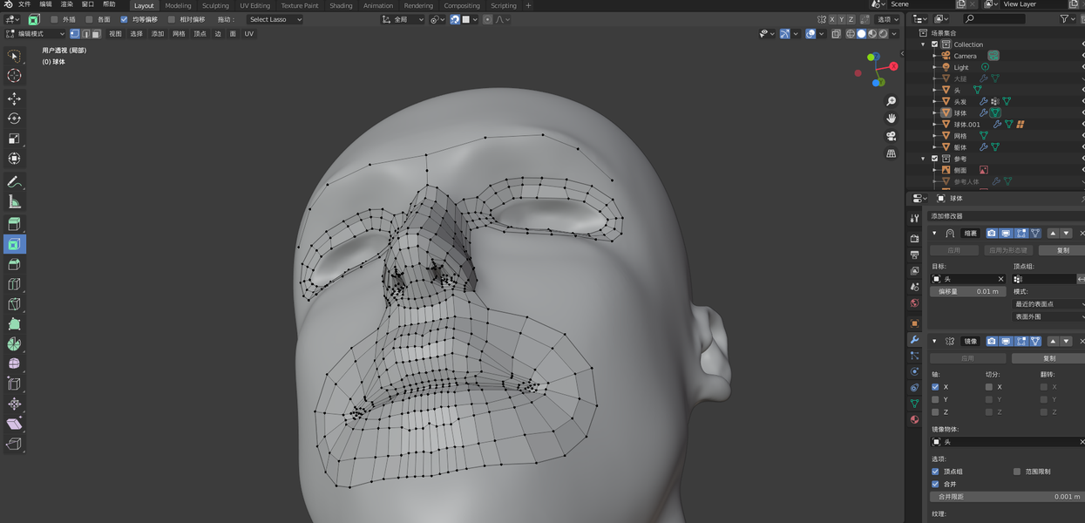Open the 最近的表面点 mode dropdown
This screenshot has height=523, width=1085.
[x=1048, y=304]
